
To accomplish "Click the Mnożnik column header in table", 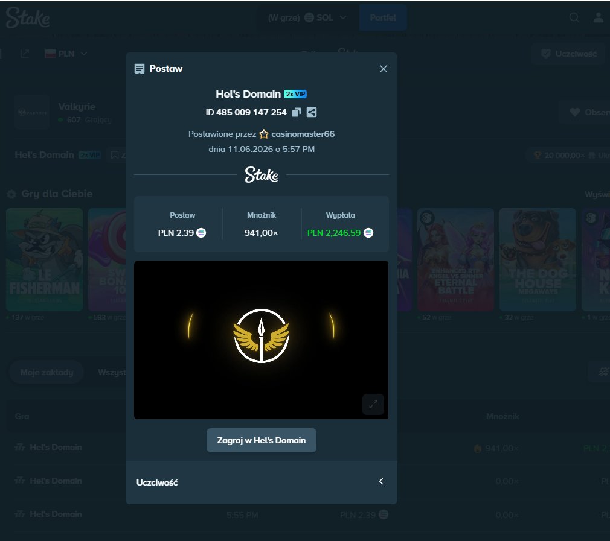I will click(x=502, y=416).
